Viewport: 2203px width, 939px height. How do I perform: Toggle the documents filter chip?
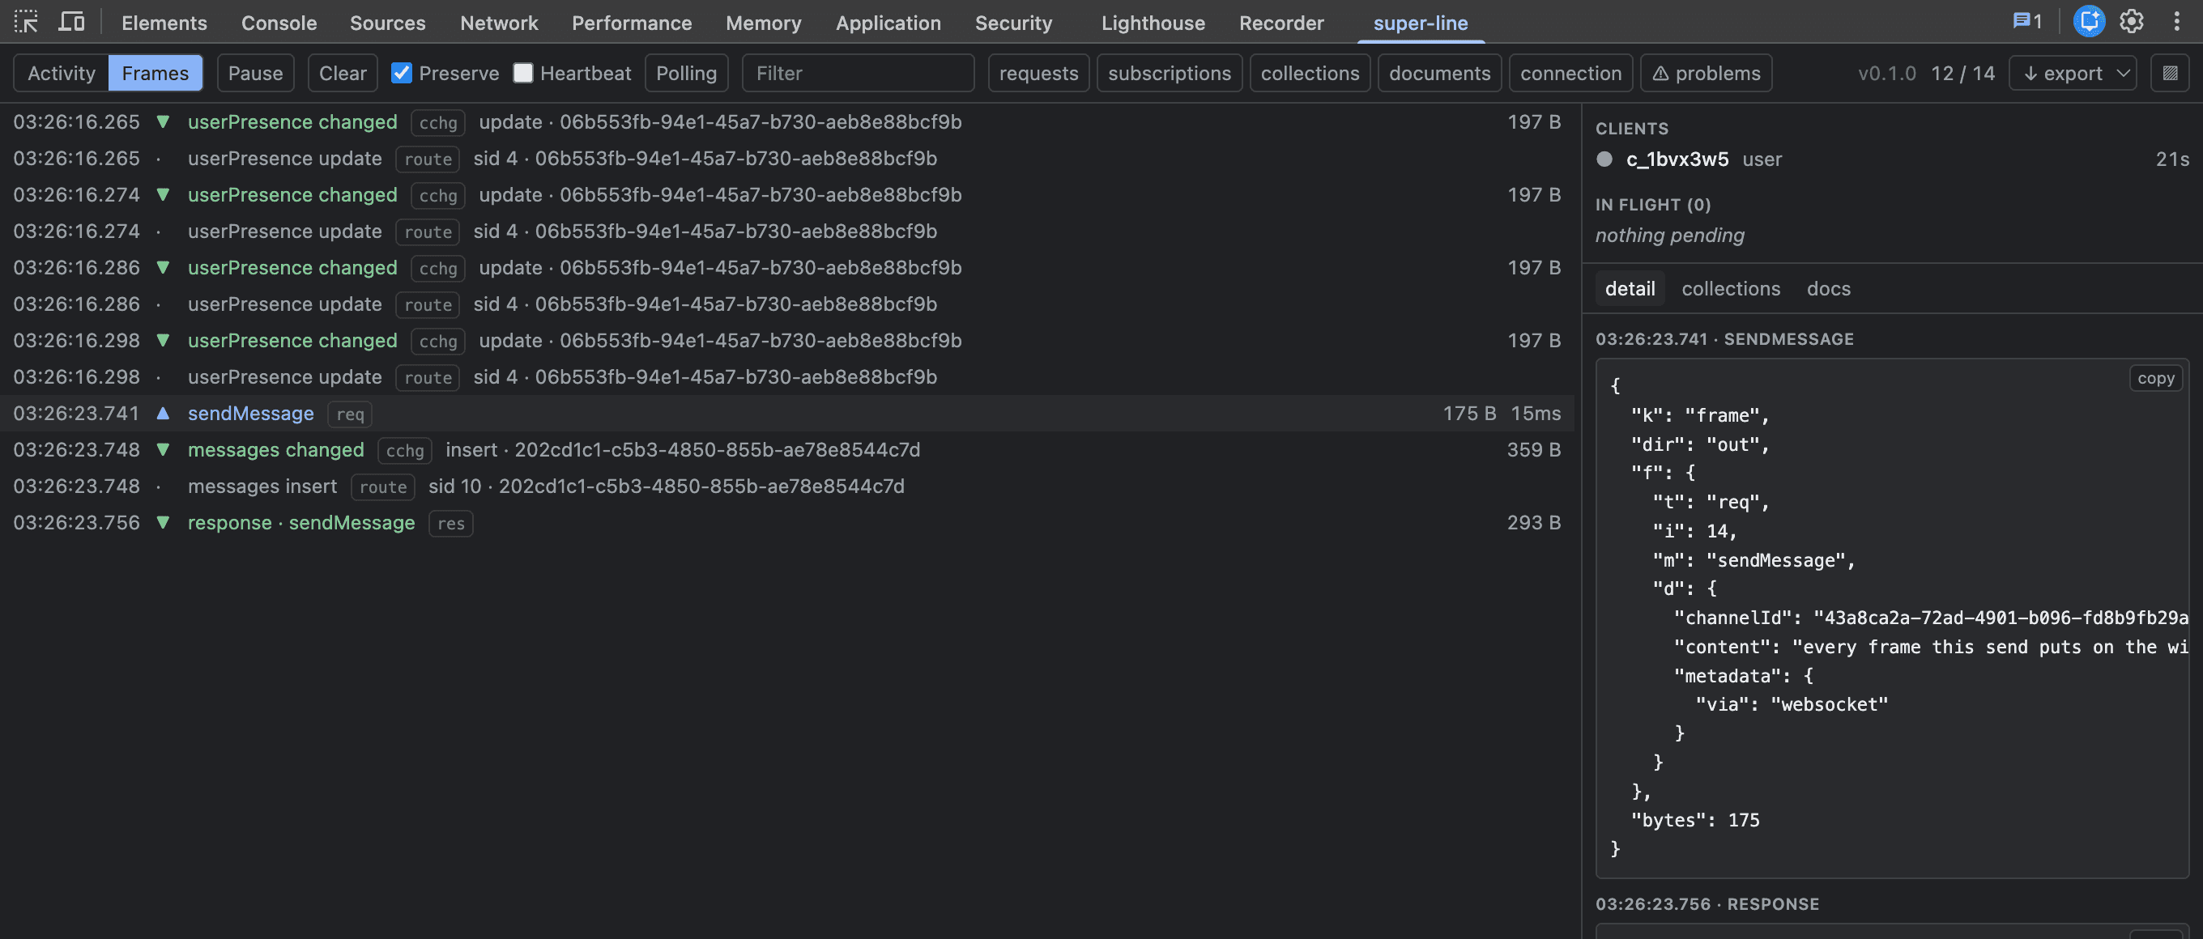coord(1439,74)
